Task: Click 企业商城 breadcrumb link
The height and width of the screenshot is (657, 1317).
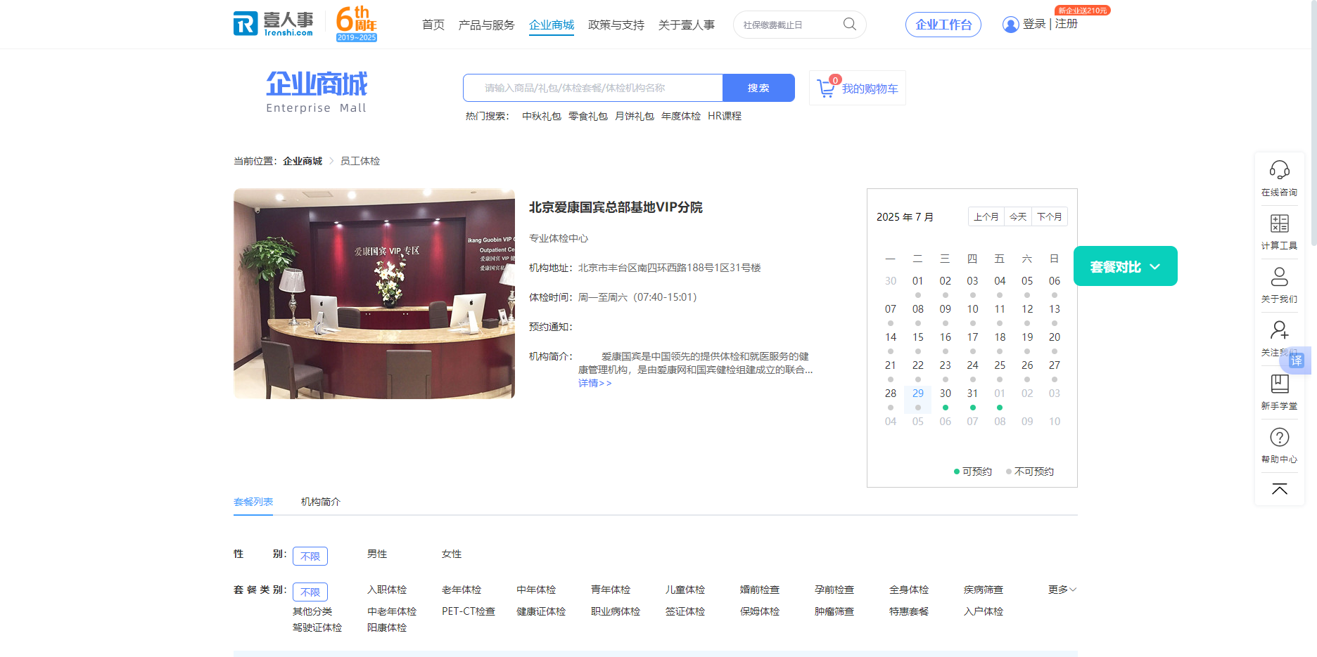Action: click(303, 161)
